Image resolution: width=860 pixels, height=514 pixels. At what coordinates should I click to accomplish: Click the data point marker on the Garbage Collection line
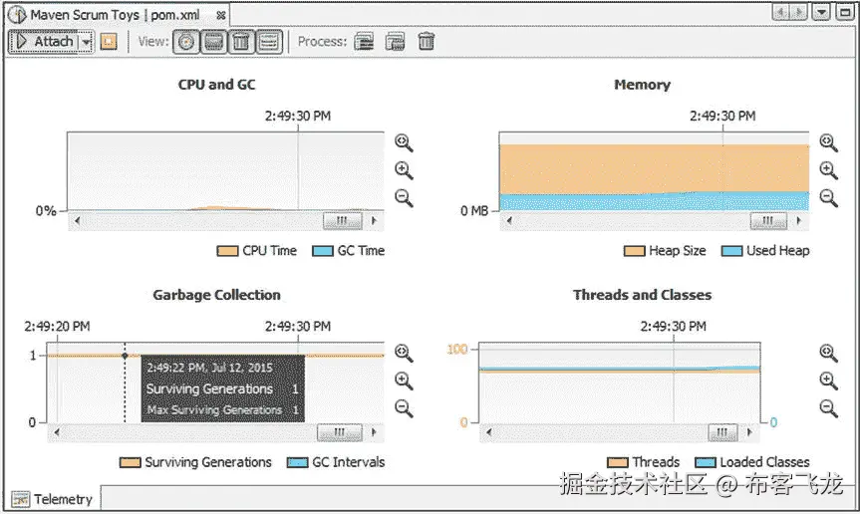(x=125, y=356)
